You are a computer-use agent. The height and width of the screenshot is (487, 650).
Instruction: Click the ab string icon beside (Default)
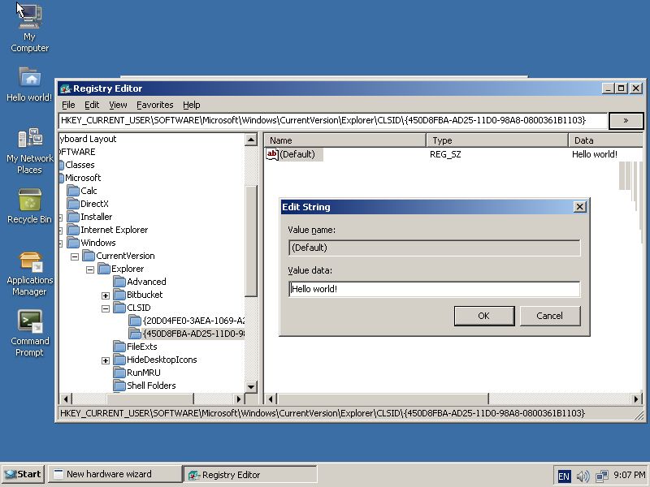(272, 154)
